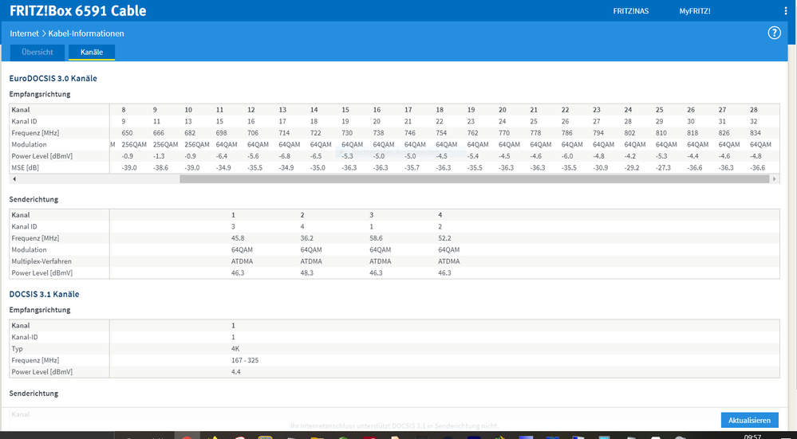Click the 36.2 MHz upstream frequency

pyautogui.click(x=306, y=238)
